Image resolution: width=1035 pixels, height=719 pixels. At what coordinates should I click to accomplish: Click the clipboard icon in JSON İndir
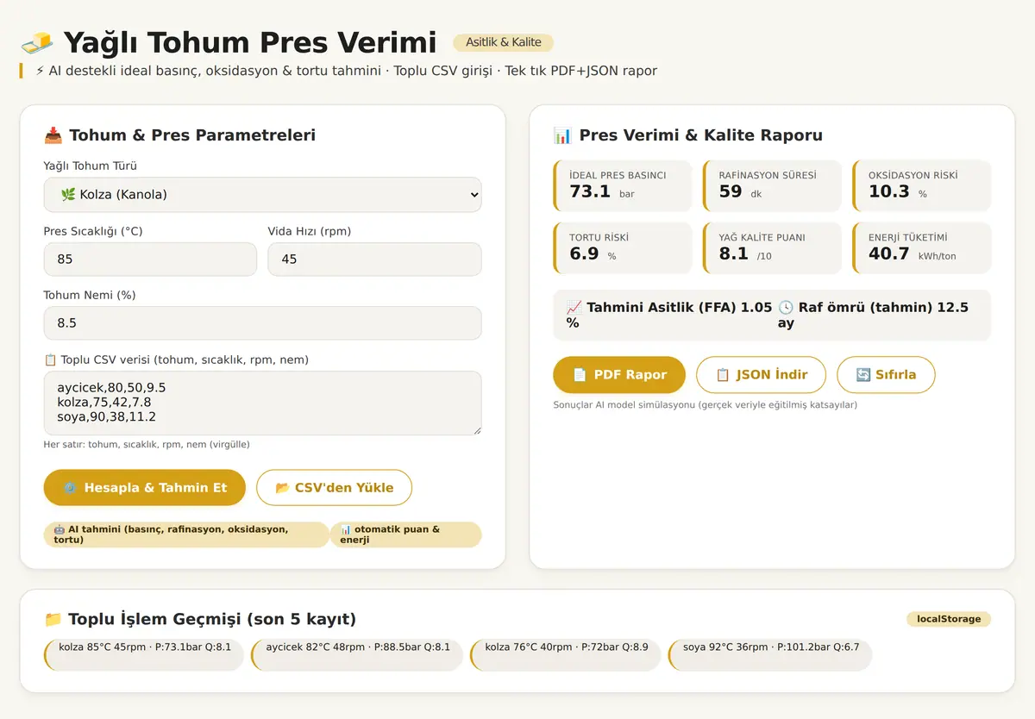(724, 375)
